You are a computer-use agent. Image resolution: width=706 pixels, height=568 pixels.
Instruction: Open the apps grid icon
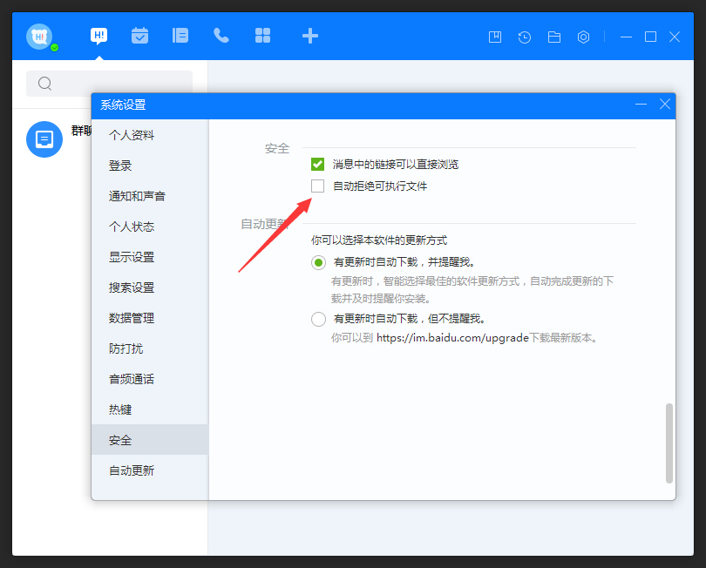262,36
